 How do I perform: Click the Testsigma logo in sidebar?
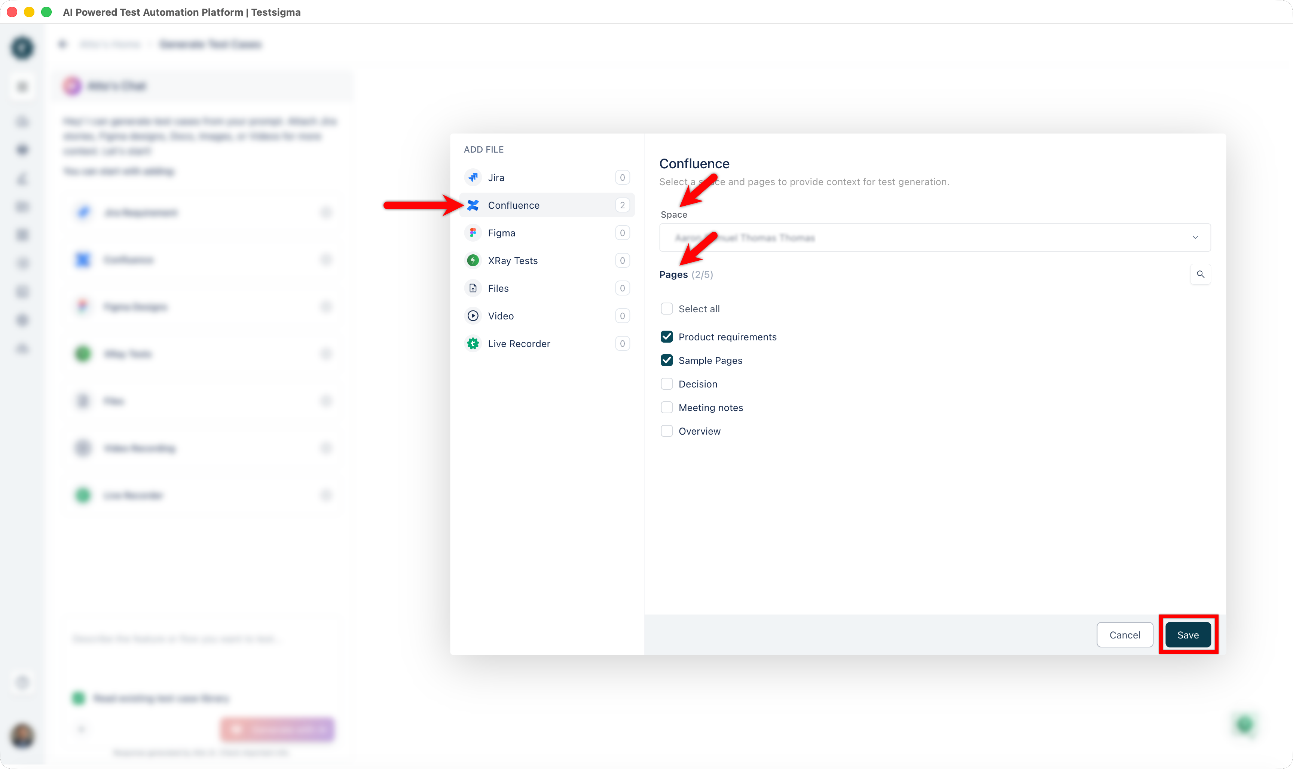click(x=22, y=48)
